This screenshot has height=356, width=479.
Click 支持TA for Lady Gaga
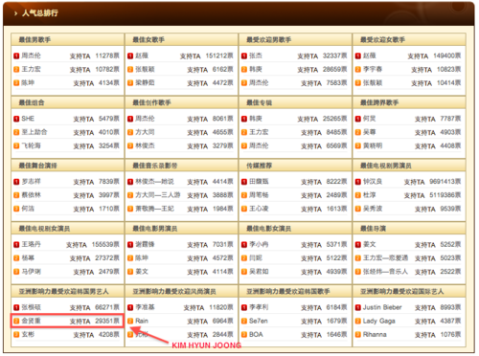point(425,322)
